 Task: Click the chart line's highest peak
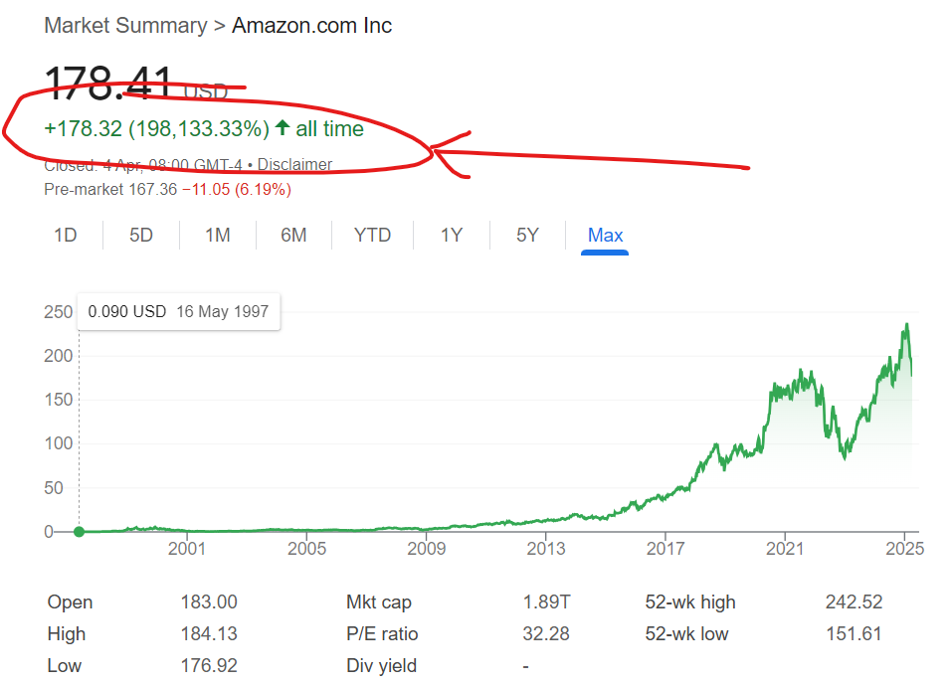tap(906, 325)
